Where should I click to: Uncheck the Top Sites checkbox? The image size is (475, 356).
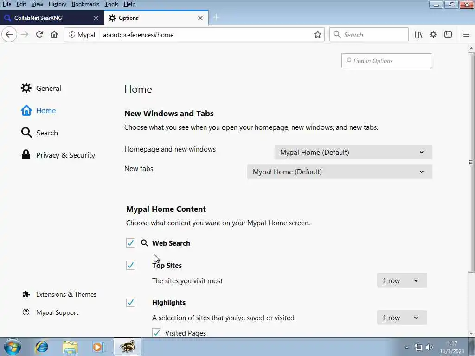130,265
